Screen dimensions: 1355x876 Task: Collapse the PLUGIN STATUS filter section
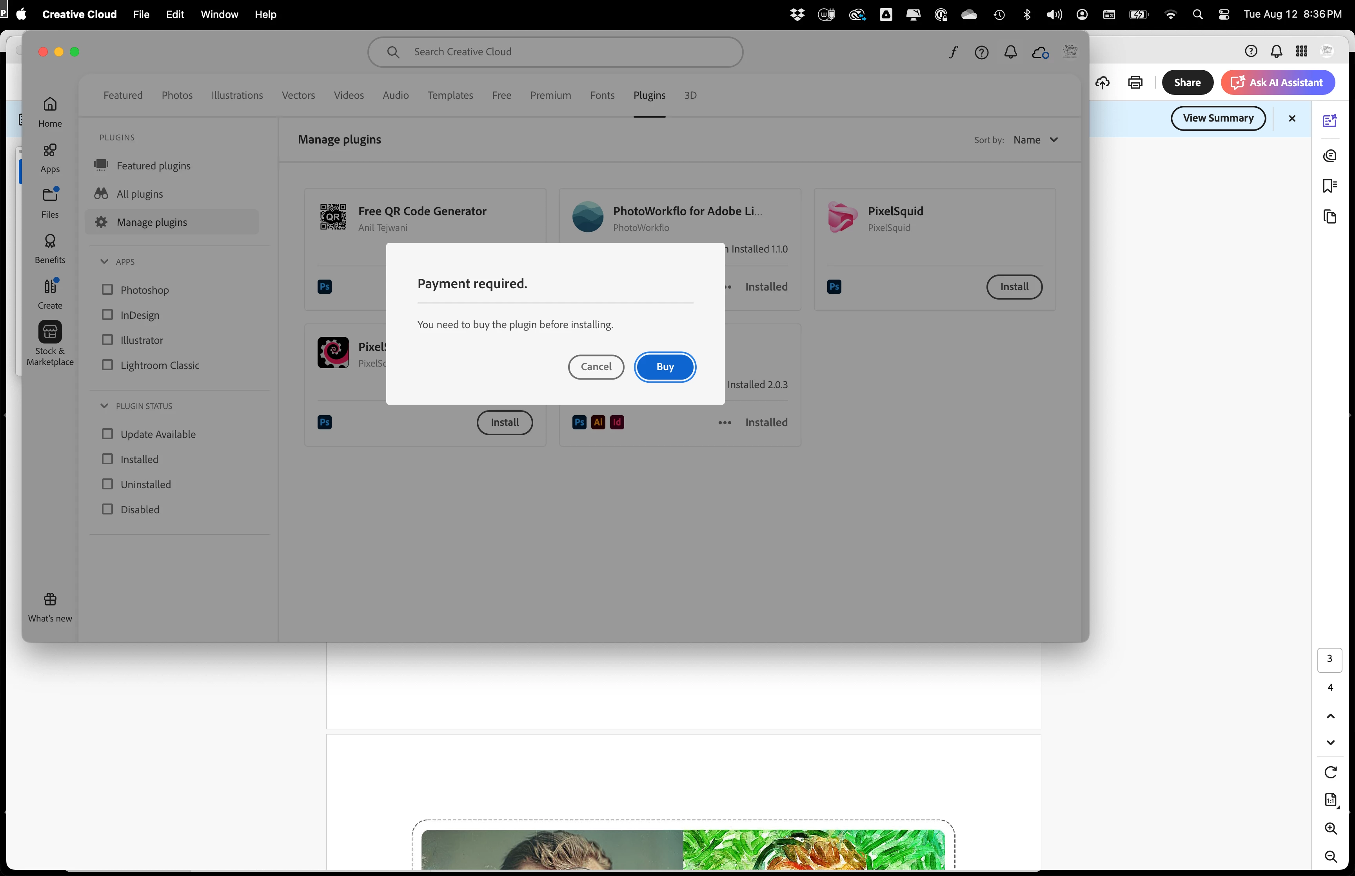[104, 406]
